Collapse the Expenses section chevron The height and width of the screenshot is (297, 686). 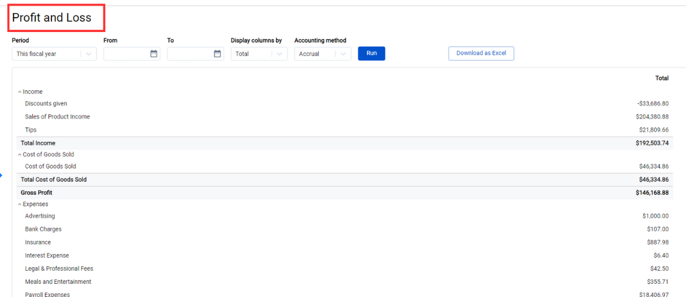tap(20, 204)
